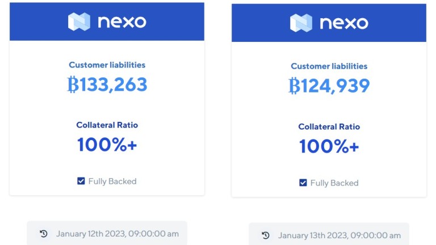This screenshot has width=436, height=245.
Task: Click Customer liabilities label above ₿133,263
Action: click(x=107, y=65)
